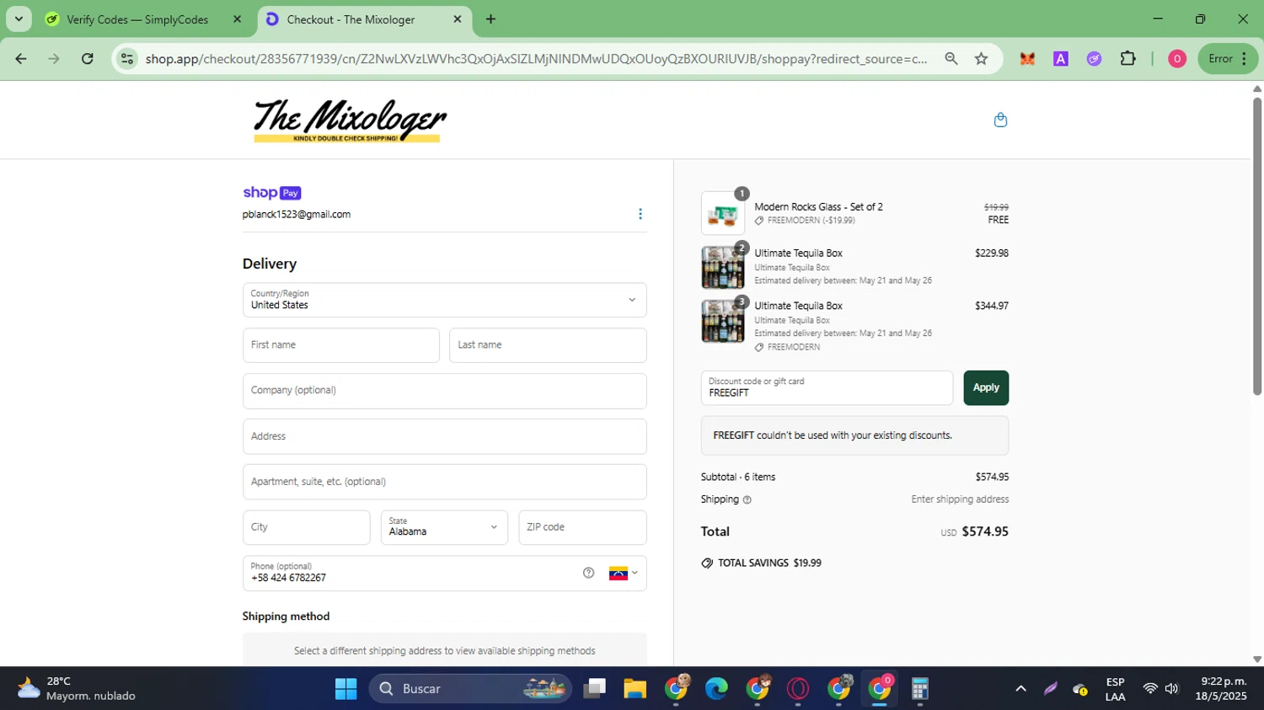The image size is (1264, 710).
Task: Bookmark this page with the star icon
Action: (x=981, y=59)
